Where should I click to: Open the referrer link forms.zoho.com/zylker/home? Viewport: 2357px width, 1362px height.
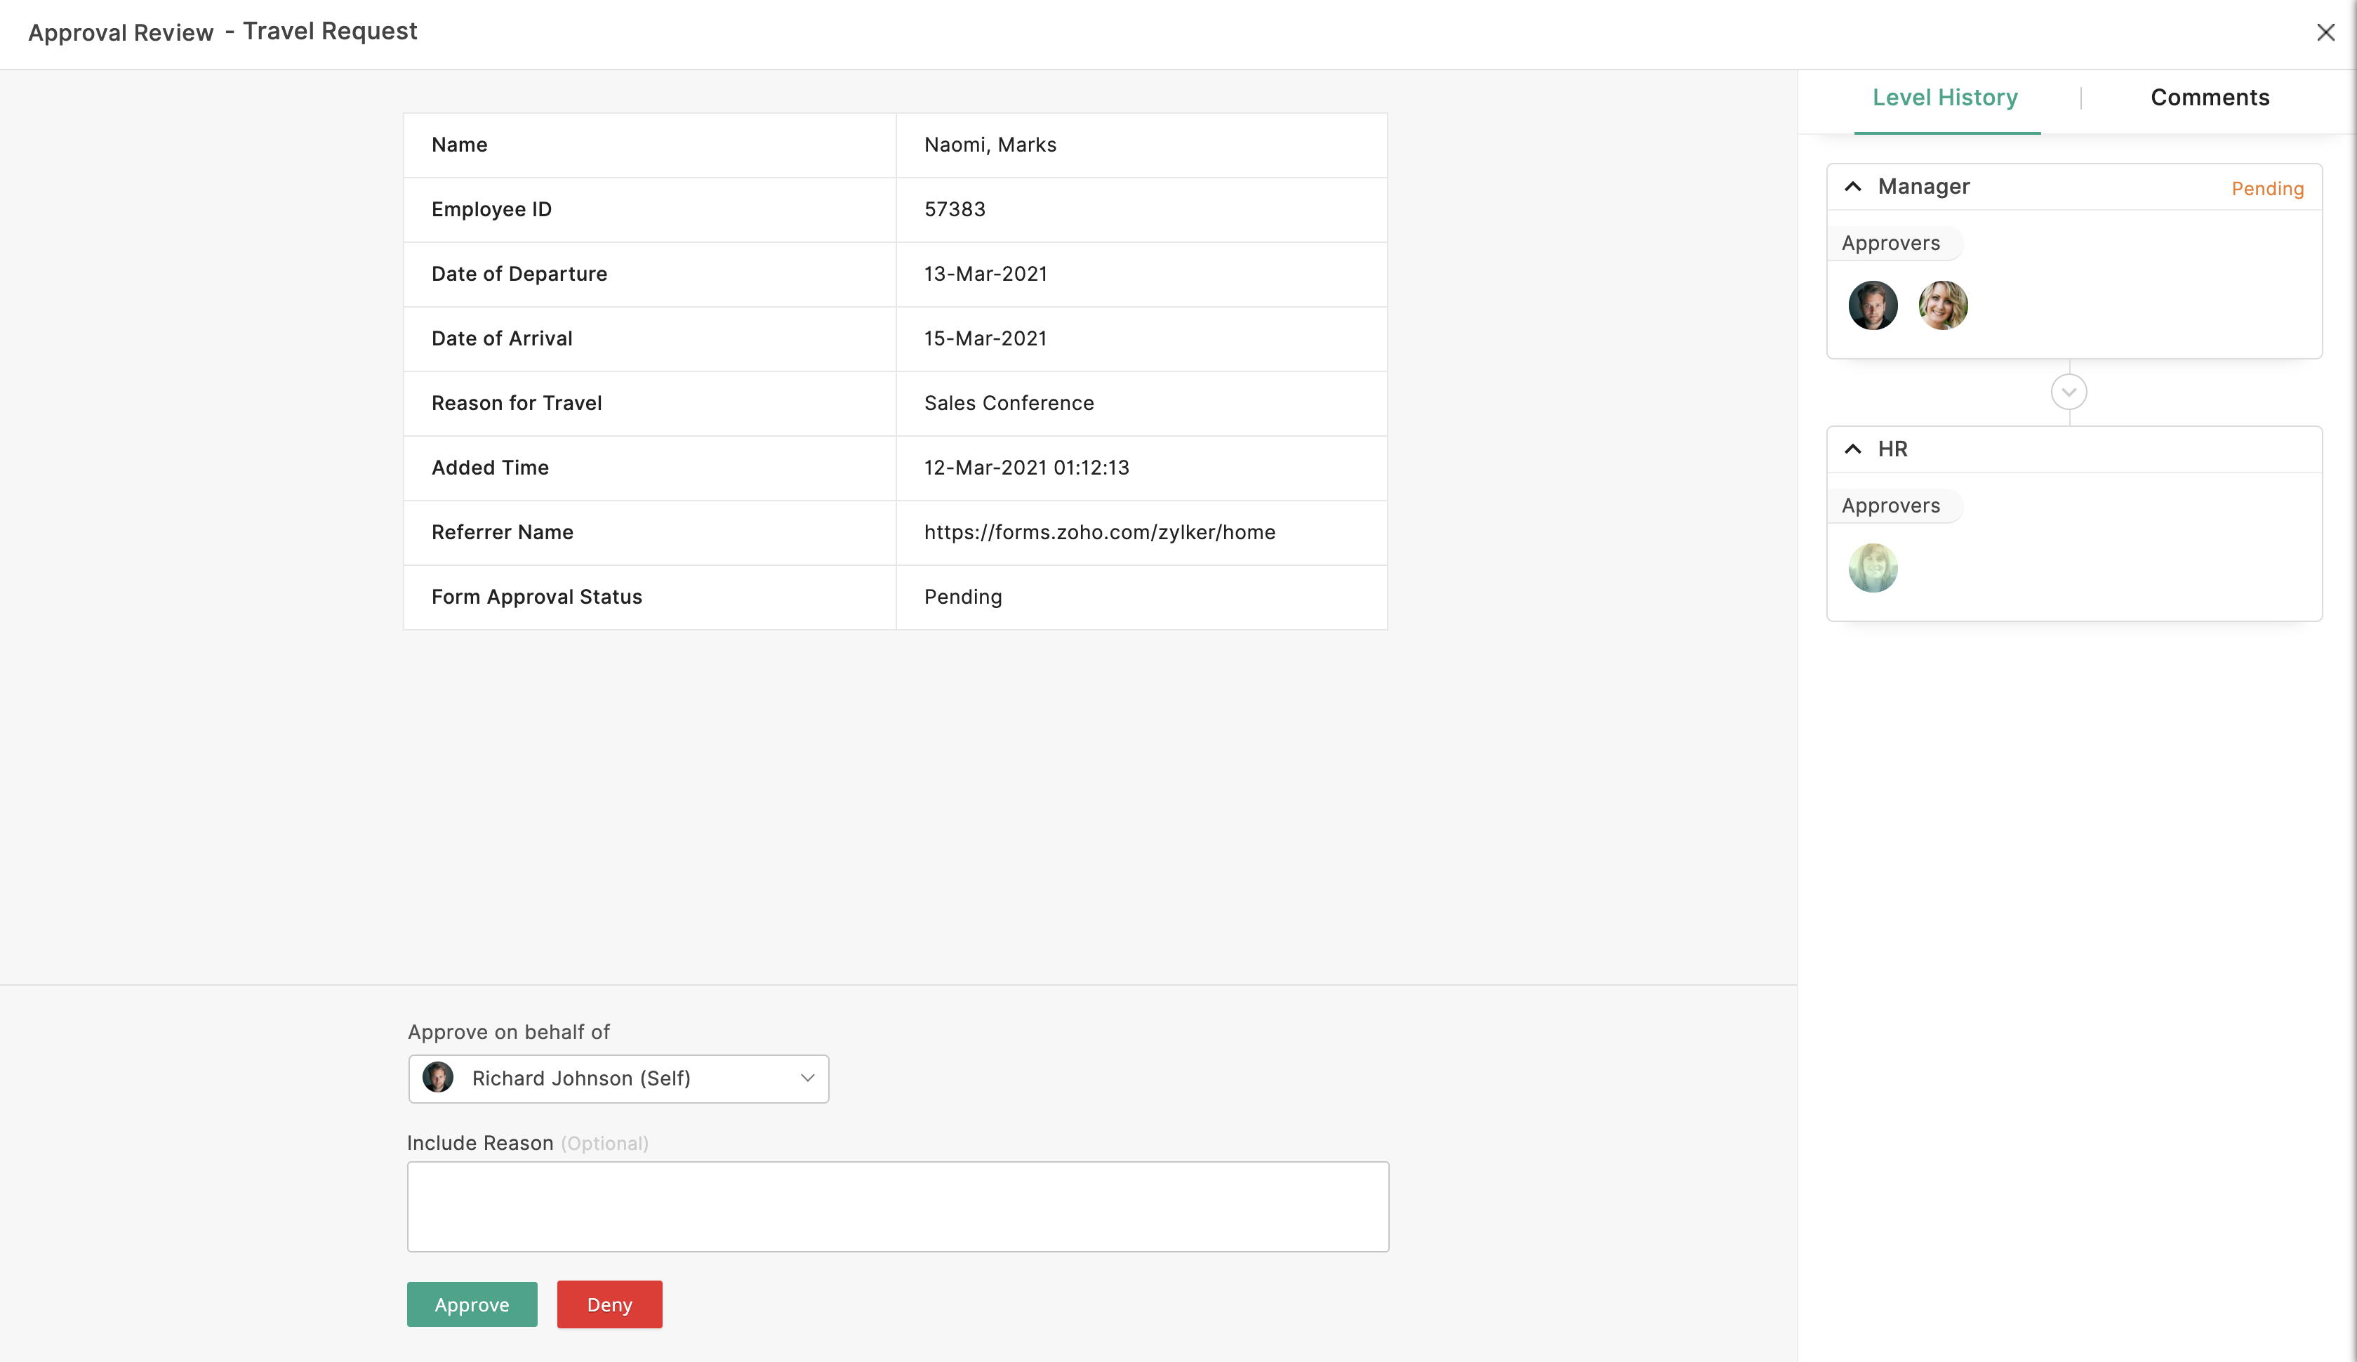[x=1099, y=532]
